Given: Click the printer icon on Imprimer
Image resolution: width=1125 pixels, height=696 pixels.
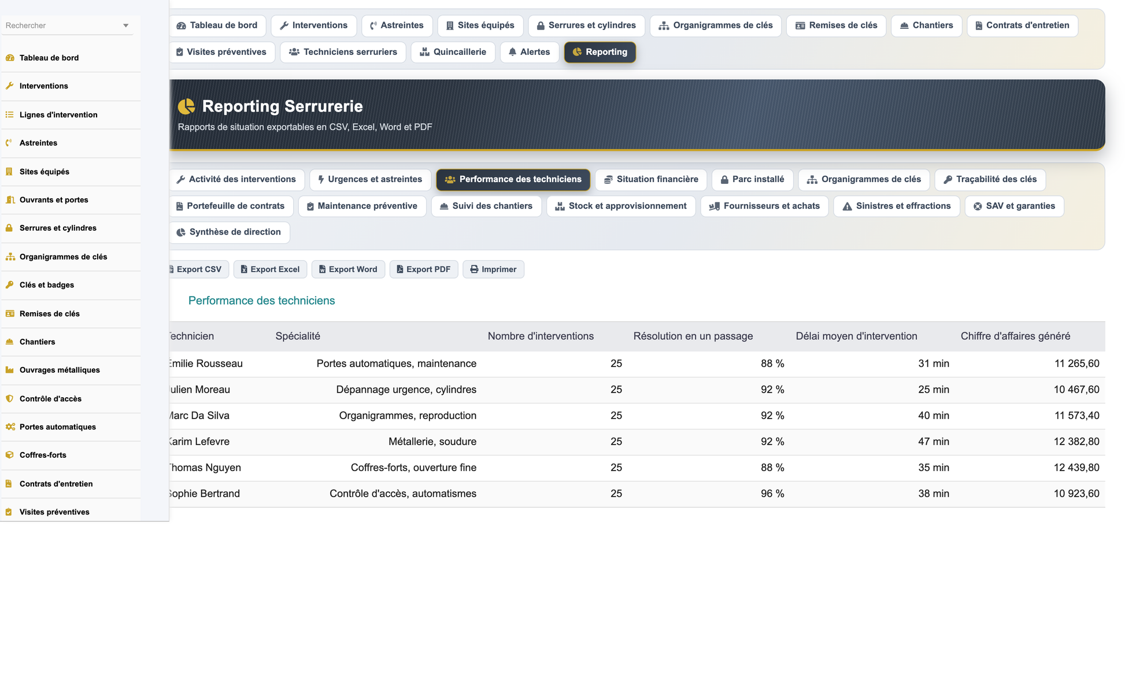Looking at the screenshot, I should [x=474, y=269].
